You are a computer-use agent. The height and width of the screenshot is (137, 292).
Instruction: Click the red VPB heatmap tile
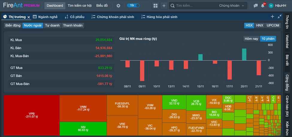pyautogui.click(x=32, y=115)
